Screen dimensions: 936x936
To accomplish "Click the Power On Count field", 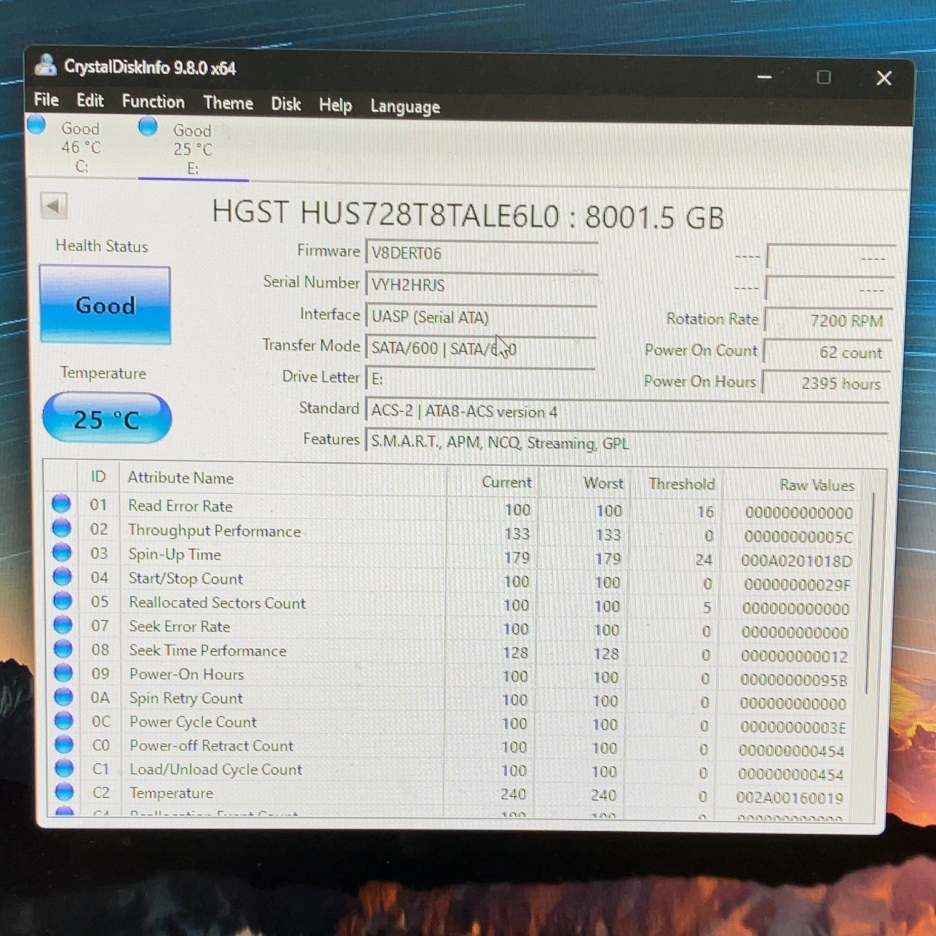I will tap(827, 352).
